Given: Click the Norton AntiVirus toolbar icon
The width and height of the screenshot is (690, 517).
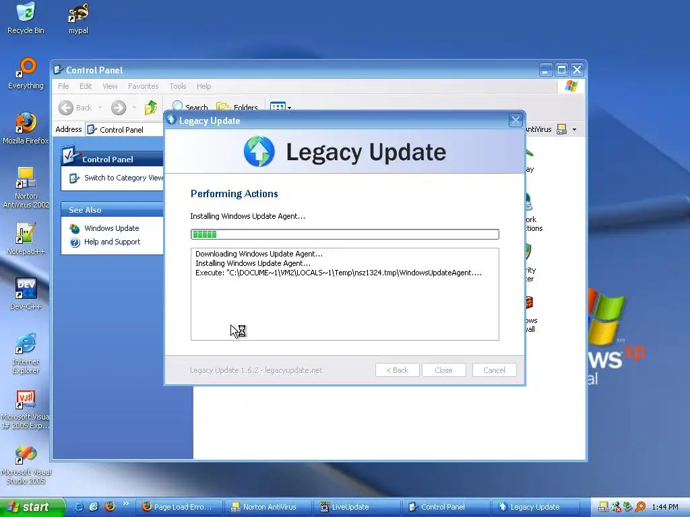Looking at the screenshot, I should 561,129.
